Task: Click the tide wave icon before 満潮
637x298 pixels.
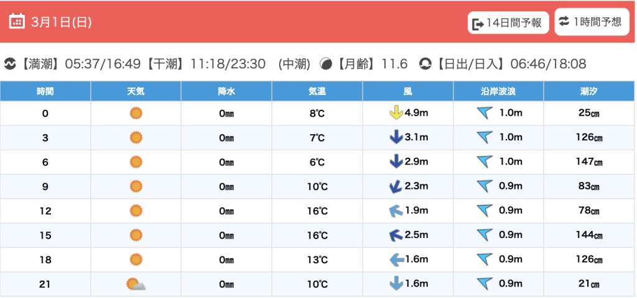Action: click(x=10, y=64)
